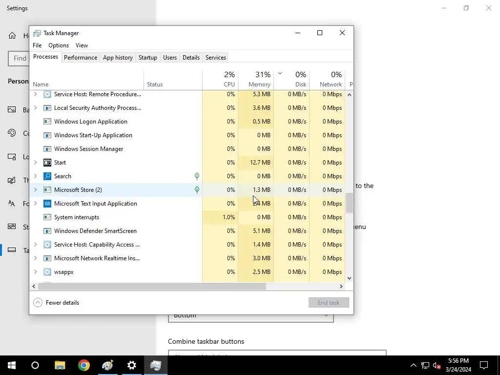Click the Windows Defender SmartScreen icon
The width and height of the screenshot is (500, 375).
[47, 231]
